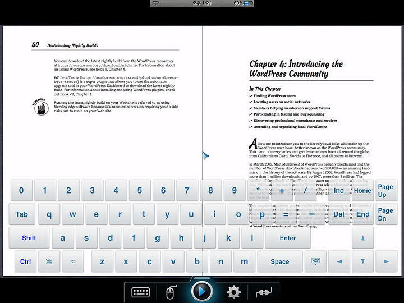This screenshot has width=404, height=303.
Task: Tap the number 0 key
Action: (21, 190)
